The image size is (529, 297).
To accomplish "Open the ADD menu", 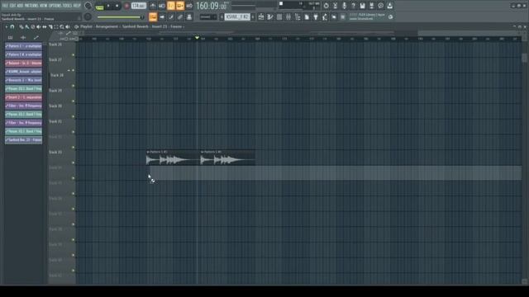I will coord(20,6).
